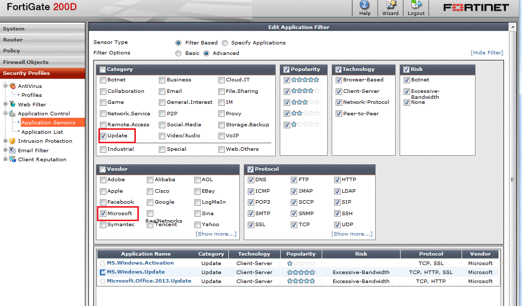Screen dimensions: 522x306
Task: Uncheck the Microsoft vendor checkbox
Action: [x=103, y=214]
